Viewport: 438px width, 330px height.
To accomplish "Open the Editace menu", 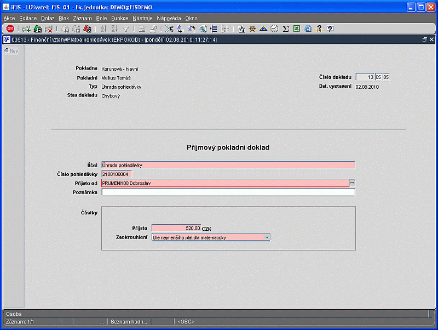I will pyautogui.click(x=28, y=19).
